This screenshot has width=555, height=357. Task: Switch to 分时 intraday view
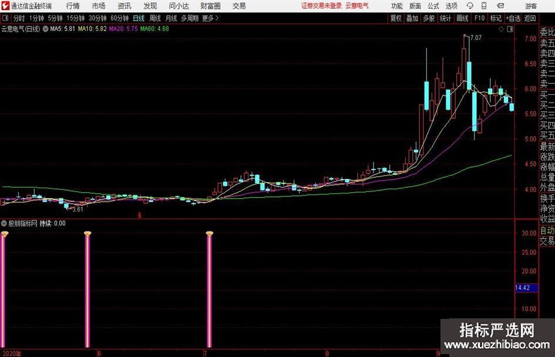[x=19, y=18]
